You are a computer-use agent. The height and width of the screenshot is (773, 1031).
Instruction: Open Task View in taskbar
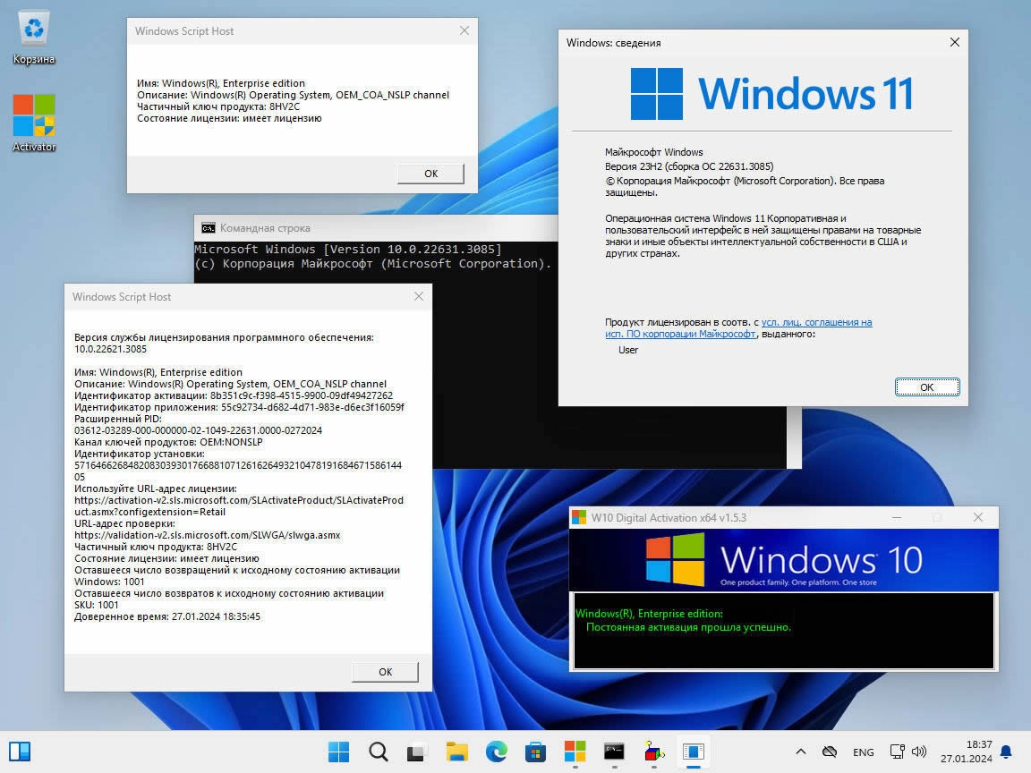coord(417,752)
